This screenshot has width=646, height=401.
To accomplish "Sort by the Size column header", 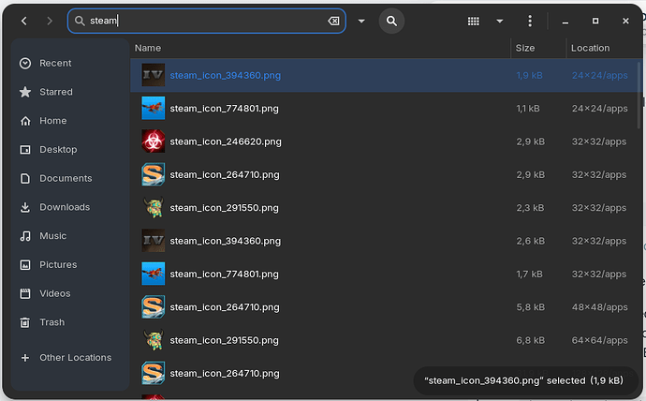I will pos(525,48).
